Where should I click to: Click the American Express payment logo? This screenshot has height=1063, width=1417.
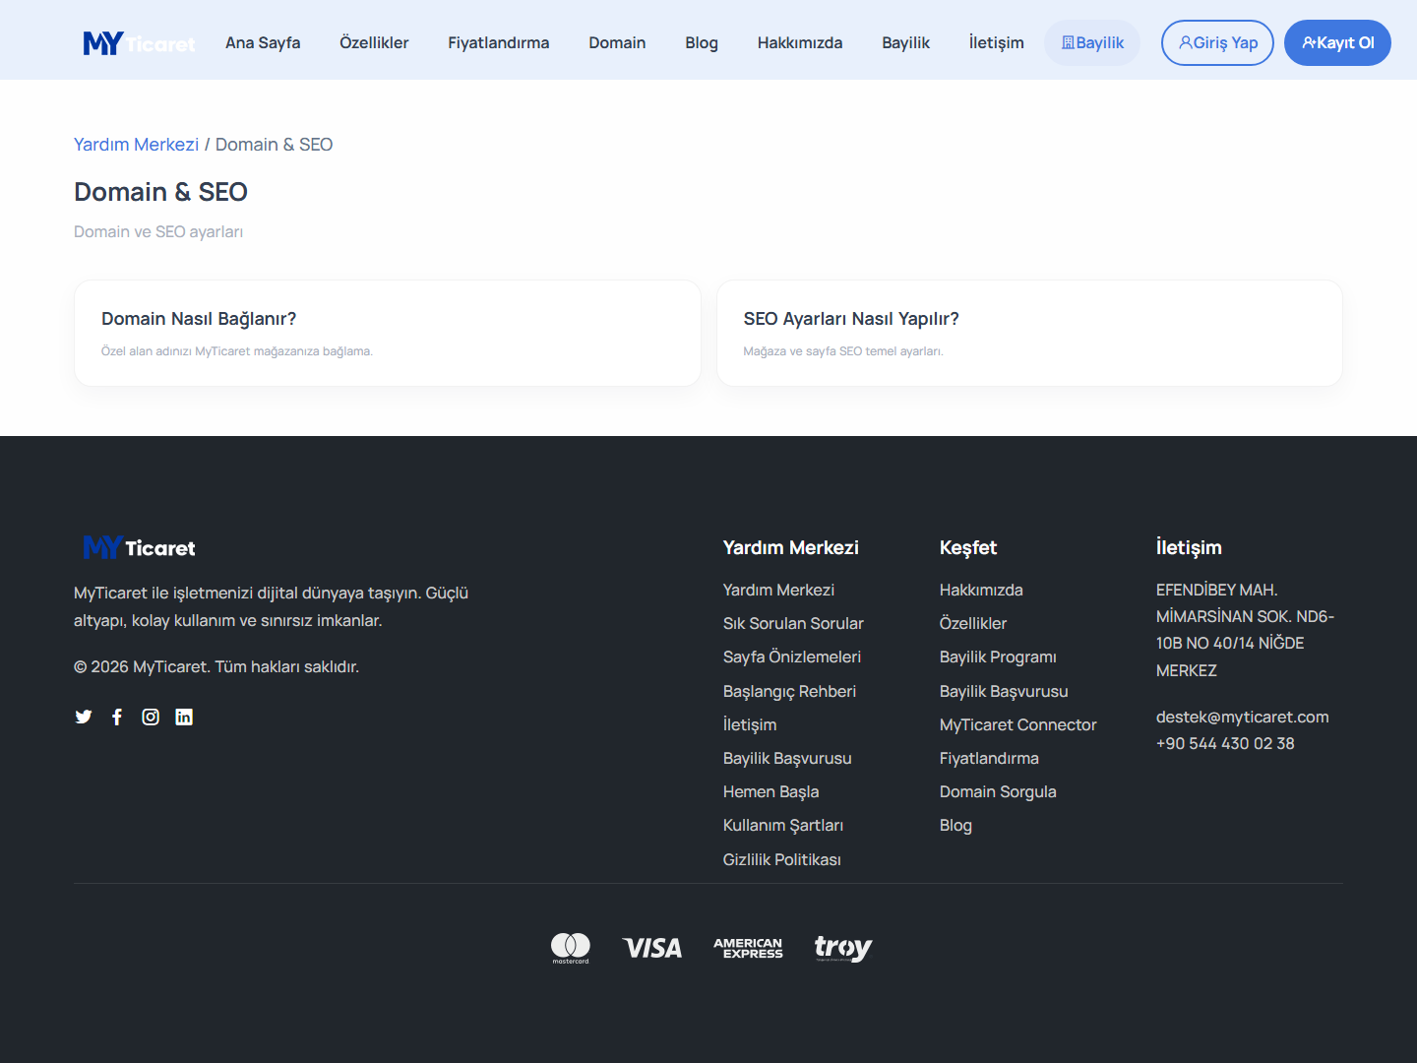click(748, 948)
